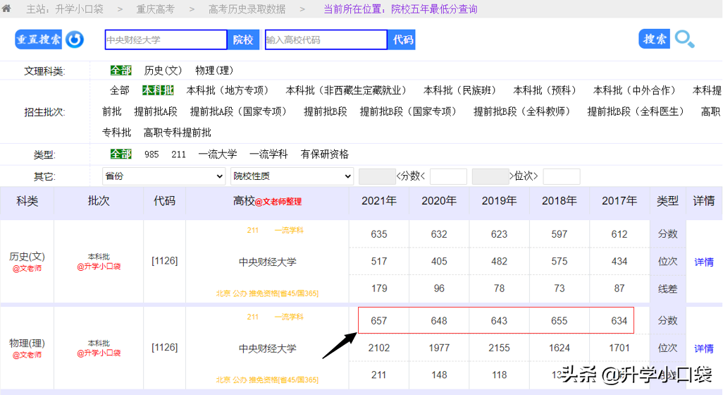Select 211 type filter
This screenshot has width=723, height=395.
[178, 154]
